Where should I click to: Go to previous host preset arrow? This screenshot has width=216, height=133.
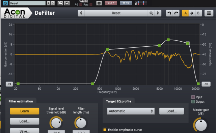click(49, 3)
